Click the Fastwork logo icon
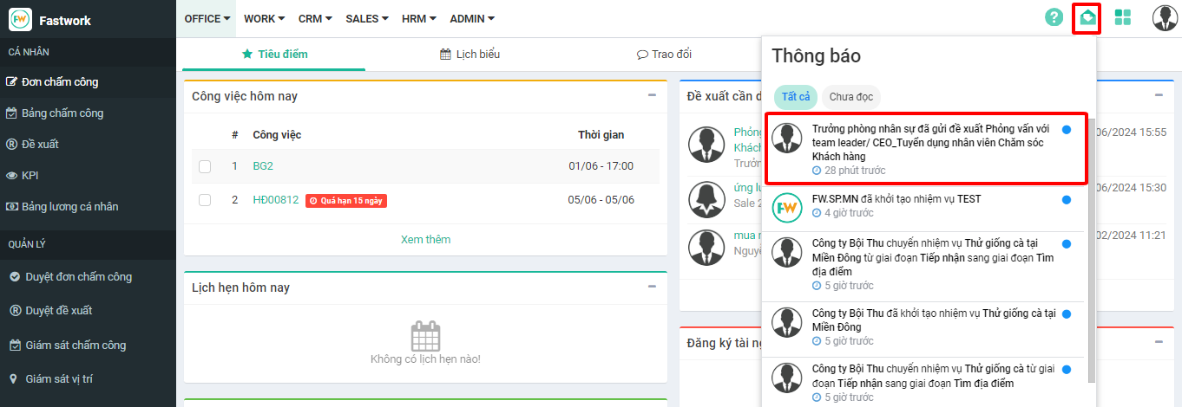 point(20,20)
